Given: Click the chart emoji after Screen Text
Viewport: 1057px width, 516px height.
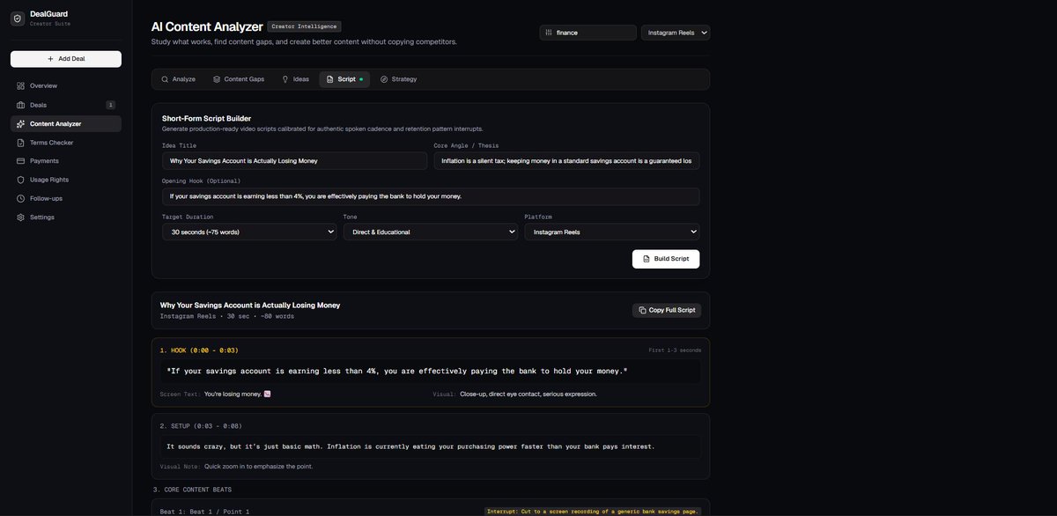Looking at the screenshot, I should pyautogui.click(x=268, y=394).
